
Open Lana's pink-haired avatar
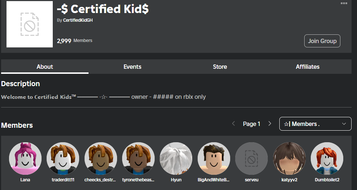25,159
